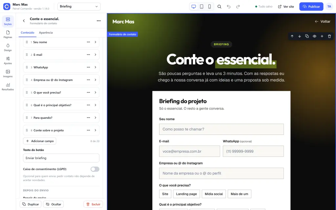Expand the Conte sobre o projeto field
This screenshot has width=336, height=210.
tap(95, 130)
